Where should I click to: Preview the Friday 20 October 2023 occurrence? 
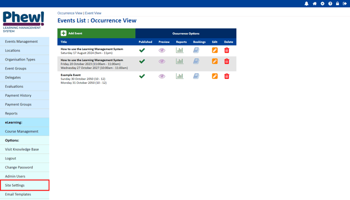[x=162, y=61]
